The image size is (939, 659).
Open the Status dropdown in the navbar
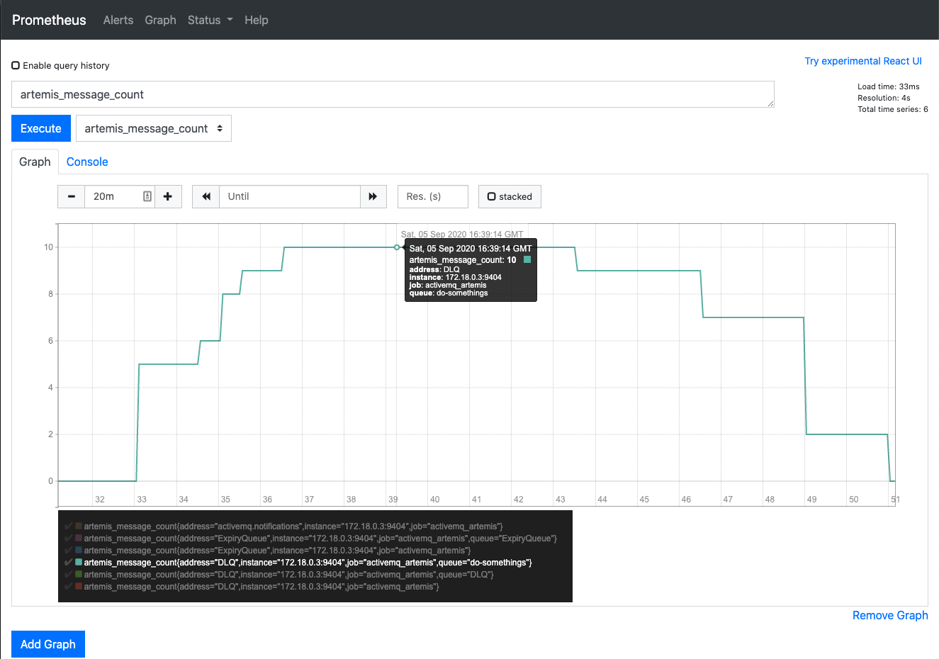coord(210,20)
